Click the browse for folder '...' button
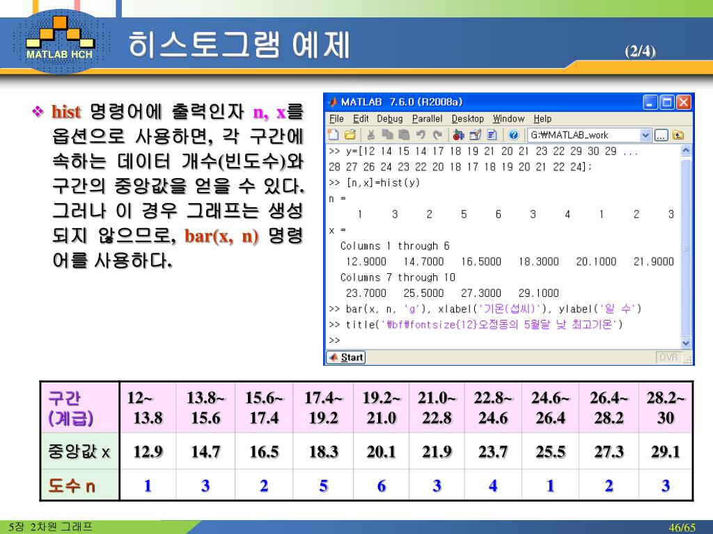Image resolution: width=713 pixels, height=534 pixels. coord(661,136)
